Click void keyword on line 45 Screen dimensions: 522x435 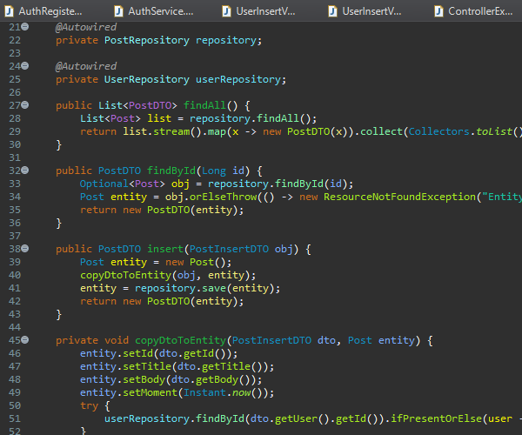[x=117, y=340]
